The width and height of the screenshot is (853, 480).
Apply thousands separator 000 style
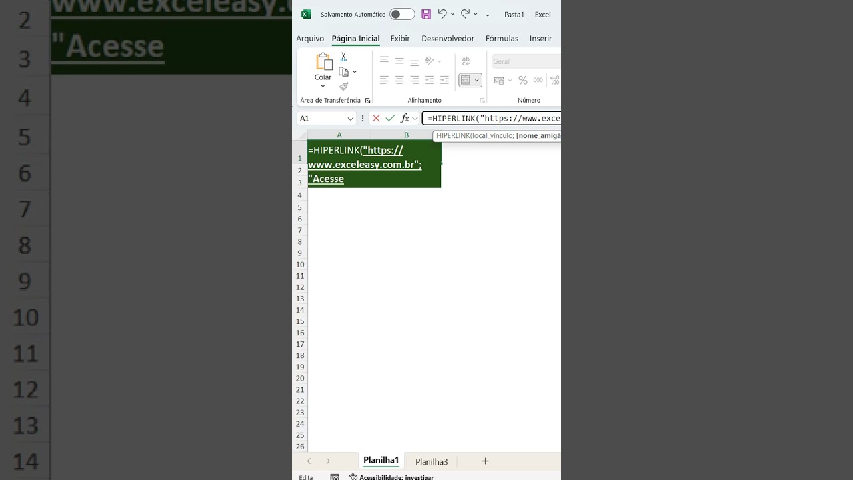[538, 80]
